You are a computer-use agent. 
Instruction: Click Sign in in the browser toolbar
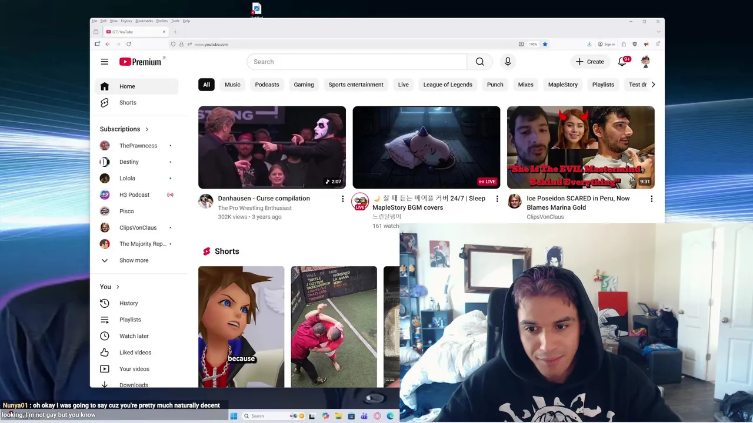tap(607, 44)
